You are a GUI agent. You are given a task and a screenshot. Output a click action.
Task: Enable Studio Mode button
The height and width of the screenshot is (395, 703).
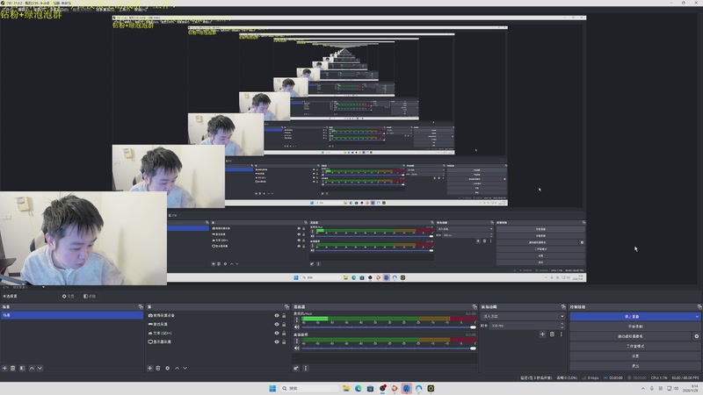pyautogui.click(x=635, y=346)
